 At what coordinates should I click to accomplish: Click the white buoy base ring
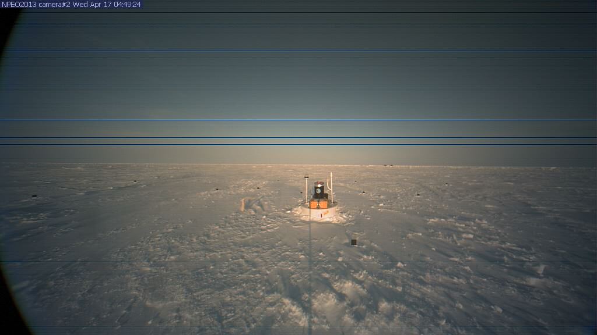tap(319, 212)
